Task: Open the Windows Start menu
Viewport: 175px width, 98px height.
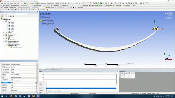Action: (x=2, y=96)
